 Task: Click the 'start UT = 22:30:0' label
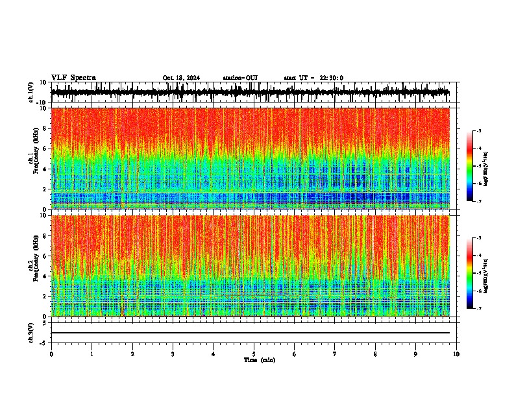(313, 78)
